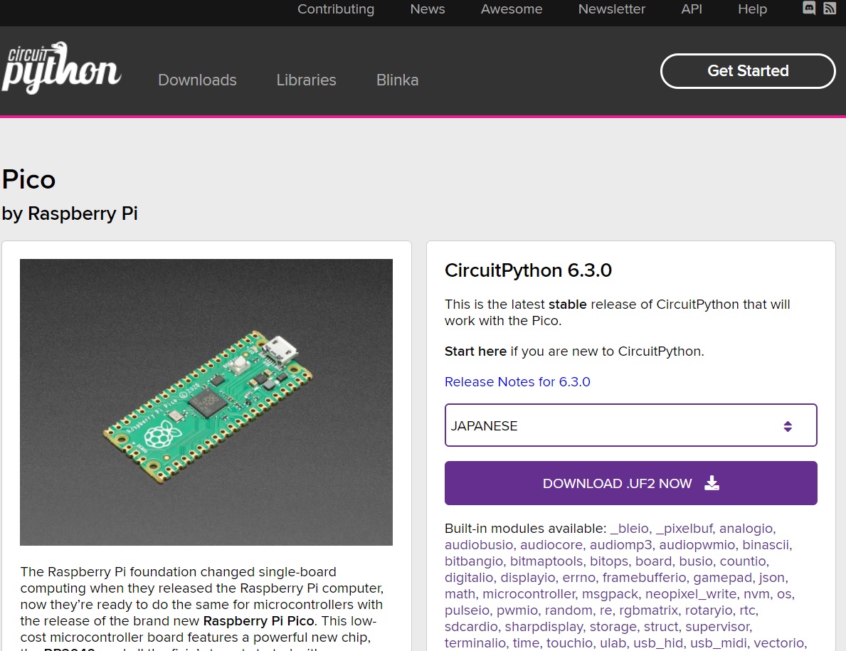This screenshot has height=651, width=846.
Task: Open the analogio module link
Action: pyautogui.click(x=746, y=529)
